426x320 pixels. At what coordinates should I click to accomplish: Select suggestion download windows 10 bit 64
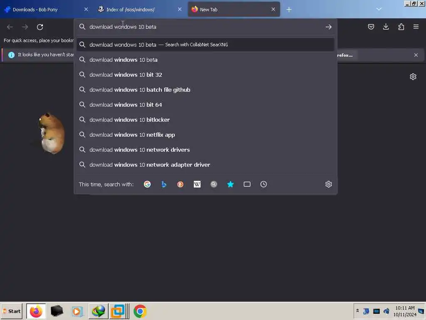206,105
